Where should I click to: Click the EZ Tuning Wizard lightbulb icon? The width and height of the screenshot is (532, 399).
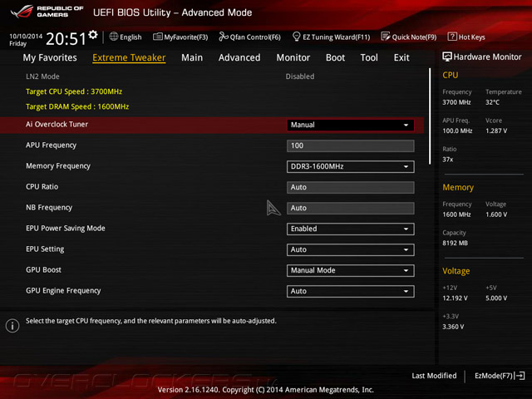click(296, 37)
